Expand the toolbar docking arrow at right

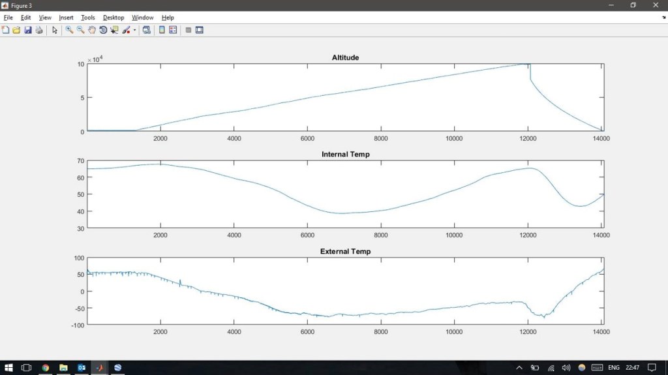(663, 18)
